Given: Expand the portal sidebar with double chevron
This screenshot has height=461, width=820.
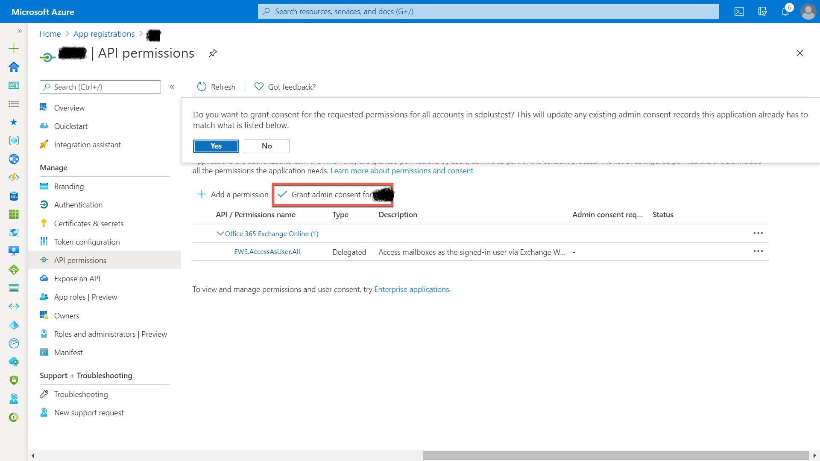Looking at the screenshot, I should [19, 31].
